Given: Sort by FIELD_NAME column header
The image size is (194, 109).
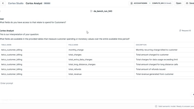Looking at the screenshot, I should coord(73,45).
